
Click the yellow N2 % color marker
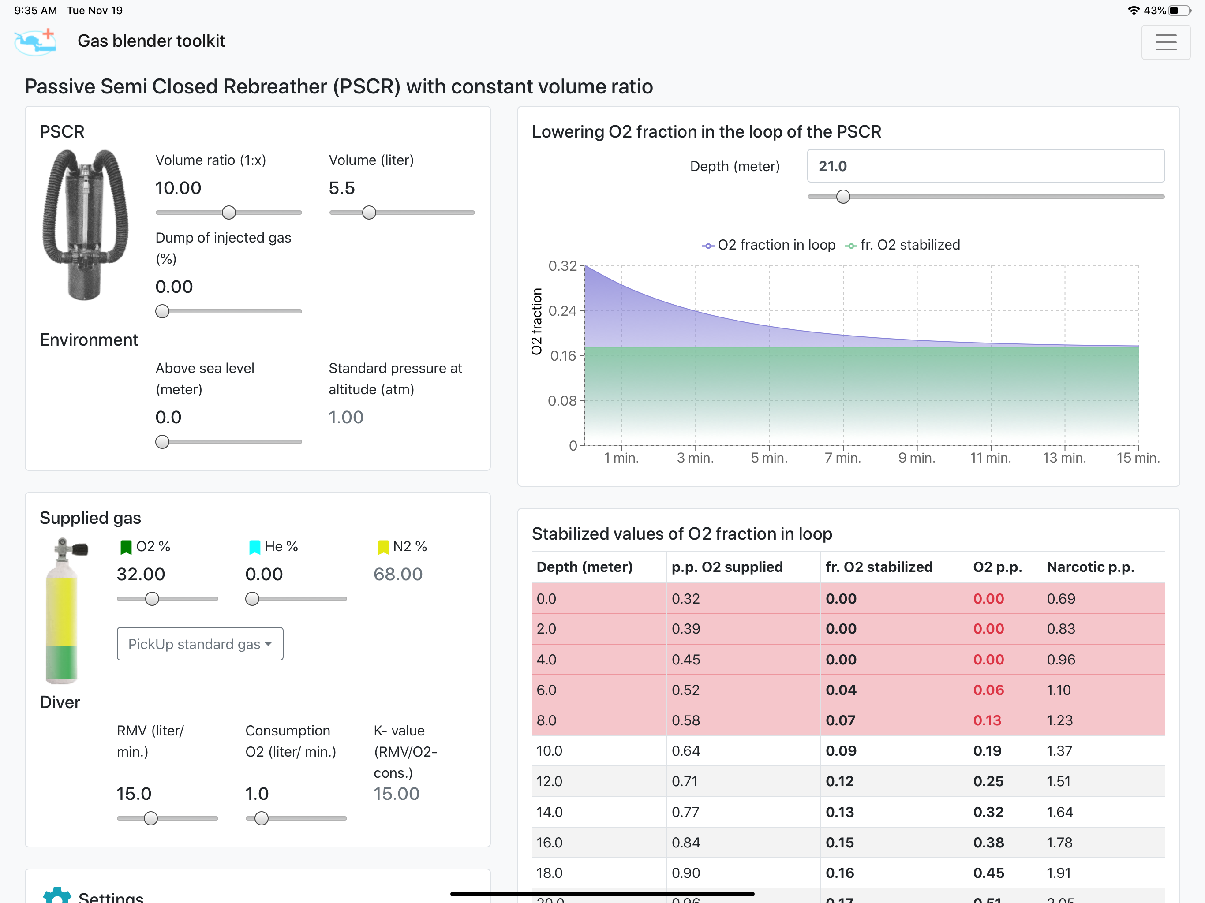383,547
